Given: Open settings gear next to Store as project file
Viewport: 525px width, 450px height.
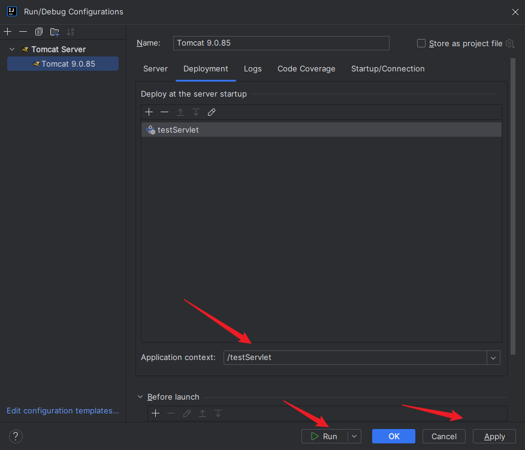Looking at the screenshot, I should [509, 44].
